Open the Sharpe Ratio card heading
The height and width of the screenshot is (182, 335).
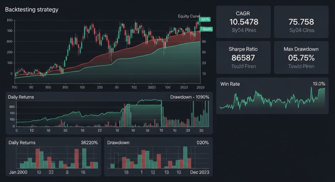click(243, 49)
